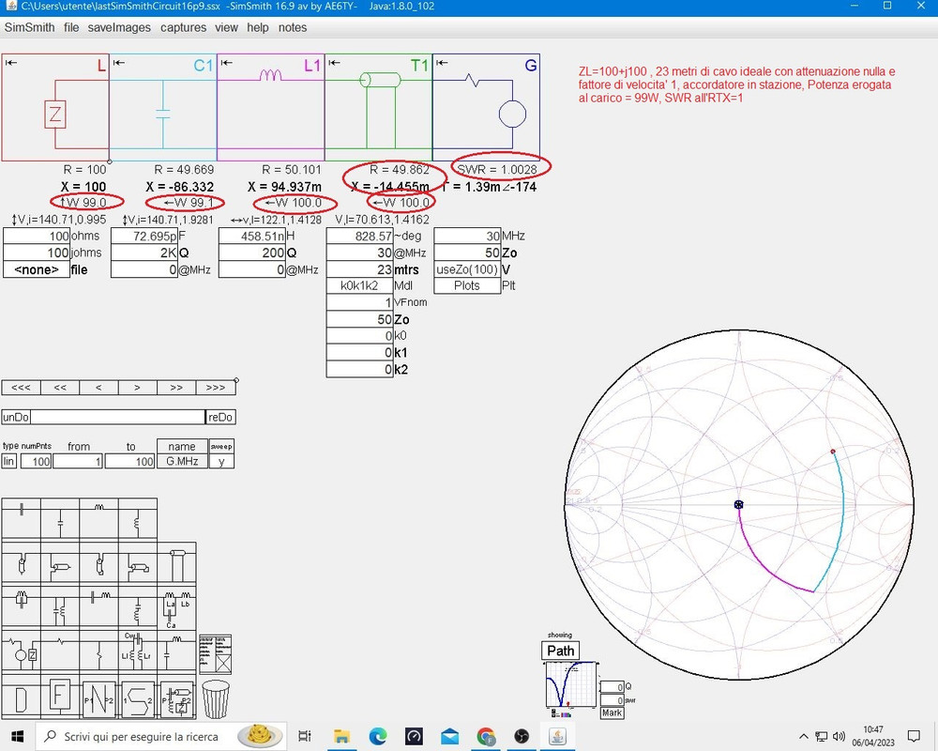The width and height of the screenshot is (938, 751).
Task: Click the Plots button
Action: [x=467, y=285]
